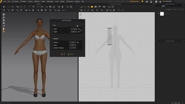Click the avatar display icon on 3D sidebar
Screen dimensions: 185x104
pos(4,20)
